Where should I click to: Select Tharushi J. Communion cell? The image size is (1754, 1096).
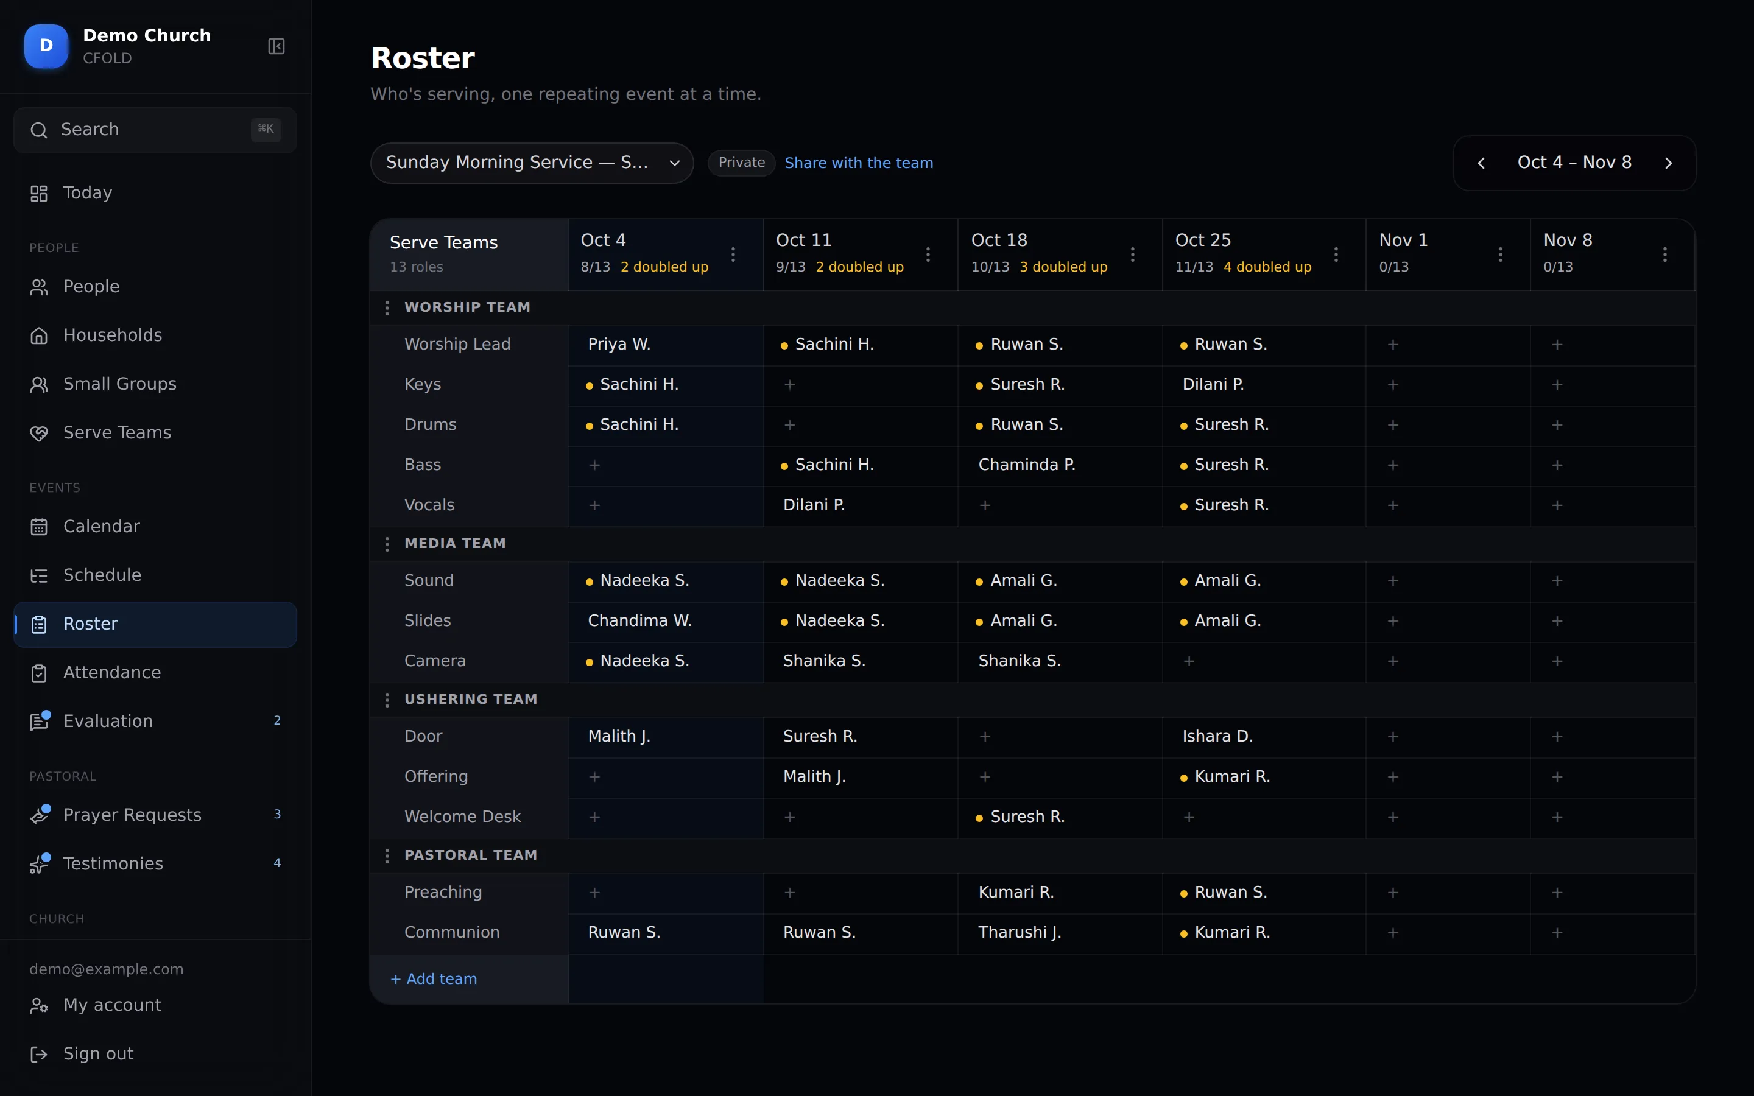(1060, 933)
